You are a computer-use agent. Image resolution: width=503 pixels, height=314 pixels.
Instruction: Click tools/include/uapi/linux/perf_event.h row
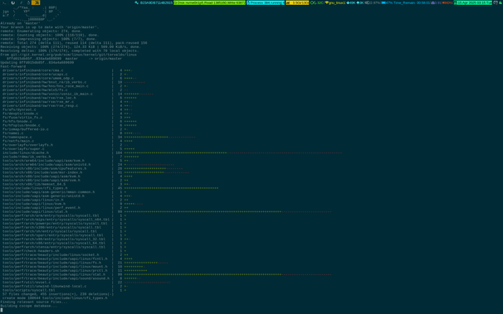[x=66, y=207]
